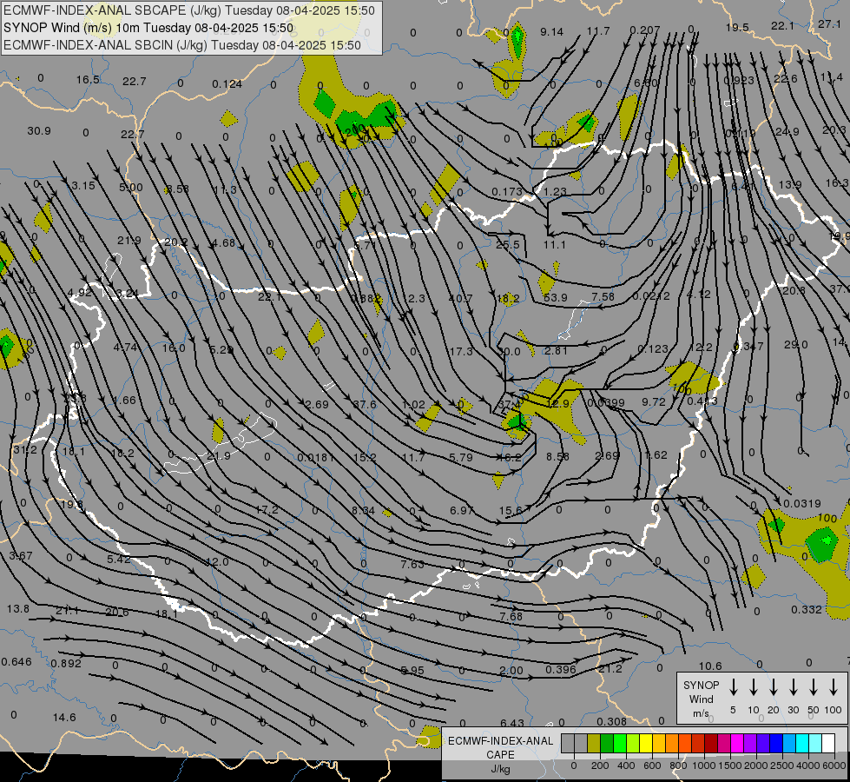This screenshot has width=850, height=782.
Task: Click the 5.79 value on the map
Action: click(461, 458)
